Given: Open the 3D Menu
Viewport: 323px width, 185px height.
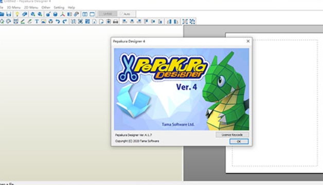Looking at the screenshot, I should coord(14,7).
